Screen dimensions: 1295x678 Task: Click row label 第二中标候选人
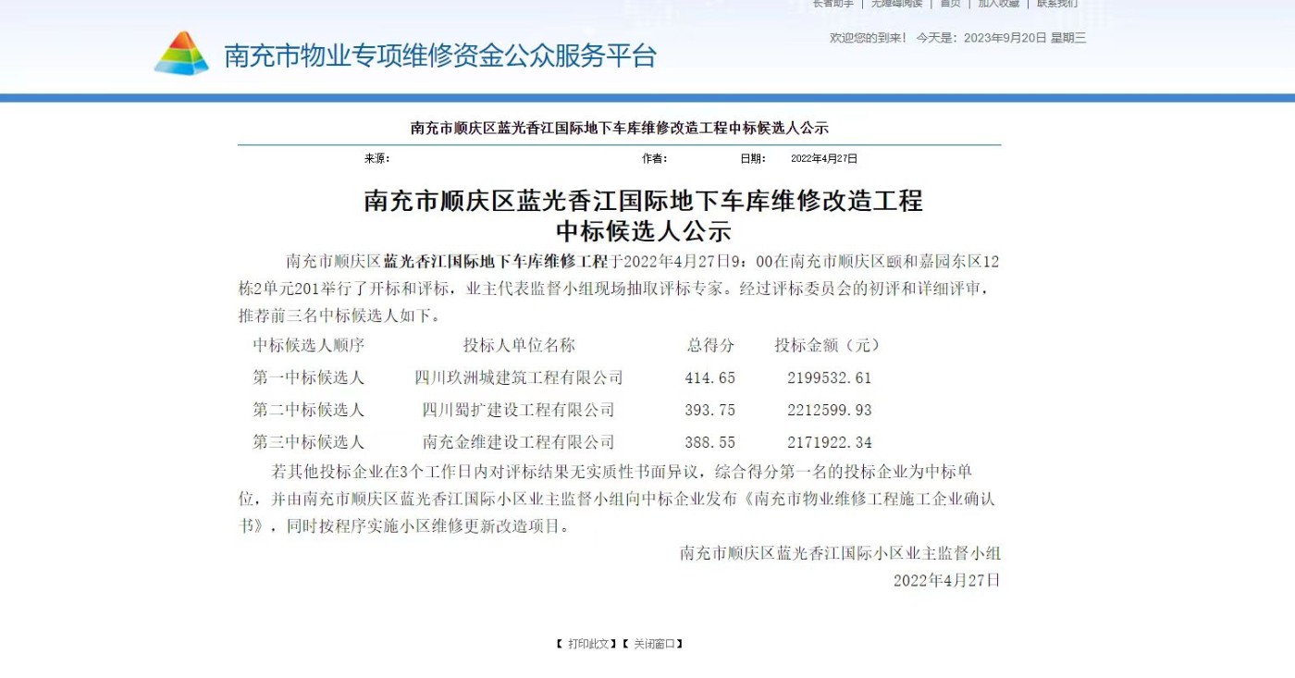pos(309,410)
